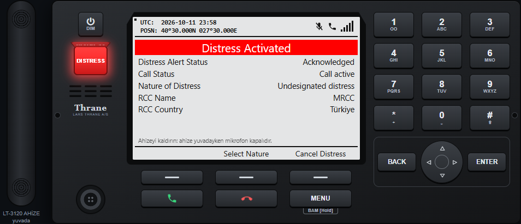
Task: Click keypad key 0
Action: pyautogui.click(x=442, y=118)
